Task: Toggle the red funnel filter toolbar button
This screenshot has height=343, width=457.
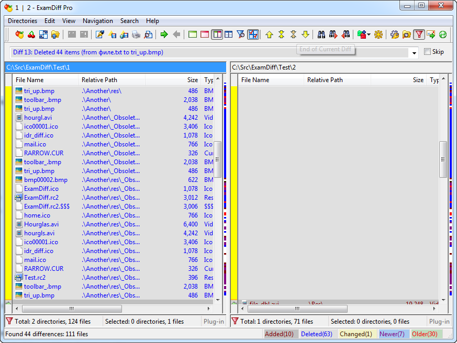Action: tap(419, 35)
